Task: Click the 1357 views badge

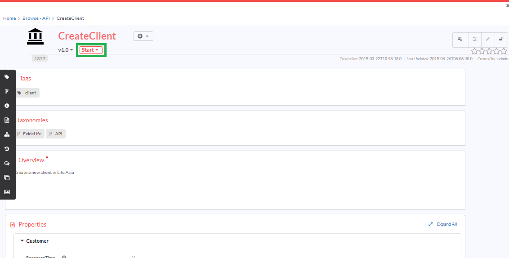Action: [40, 59]
